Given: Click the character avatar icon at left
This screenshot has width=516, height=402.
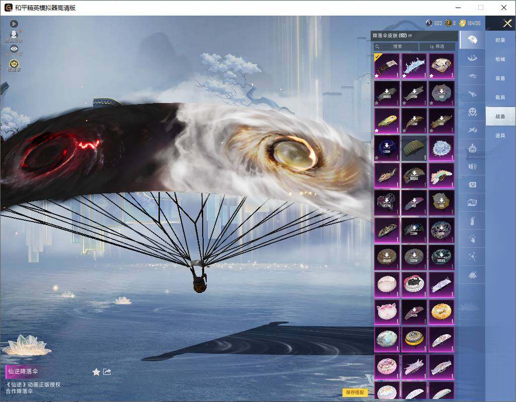Looking at the screenshot, I should click(14, 36).
